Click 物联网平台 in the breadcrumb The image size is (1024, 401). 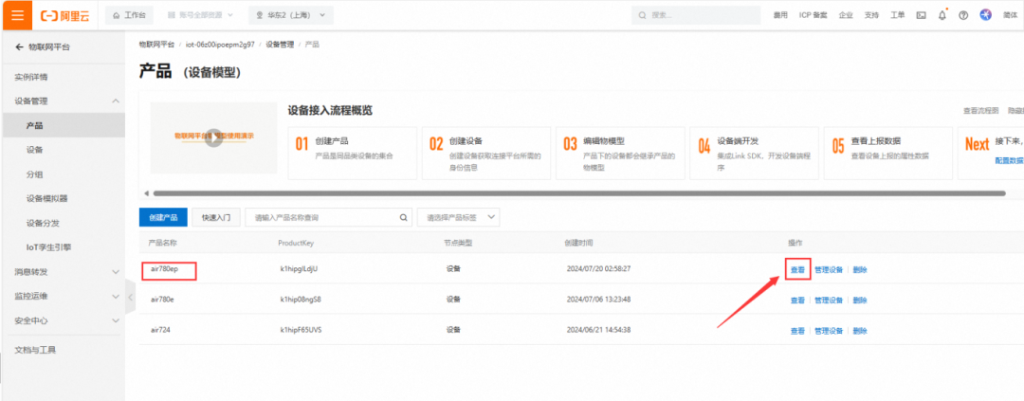coord(156,46)
